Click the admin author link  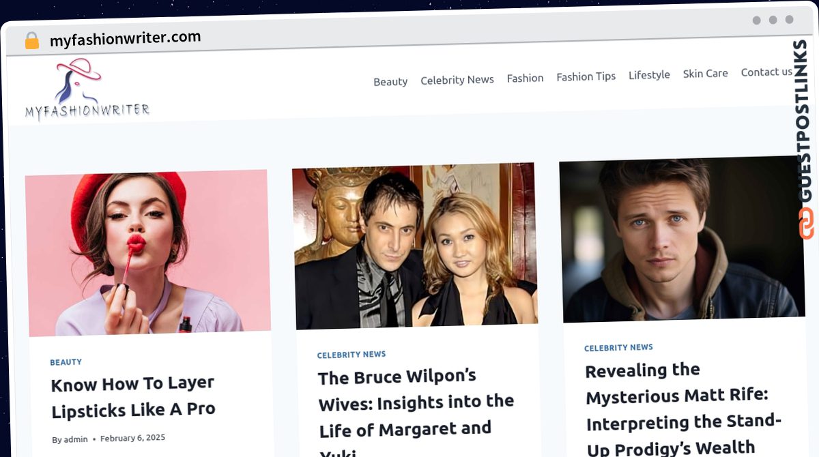pos(76,439)
